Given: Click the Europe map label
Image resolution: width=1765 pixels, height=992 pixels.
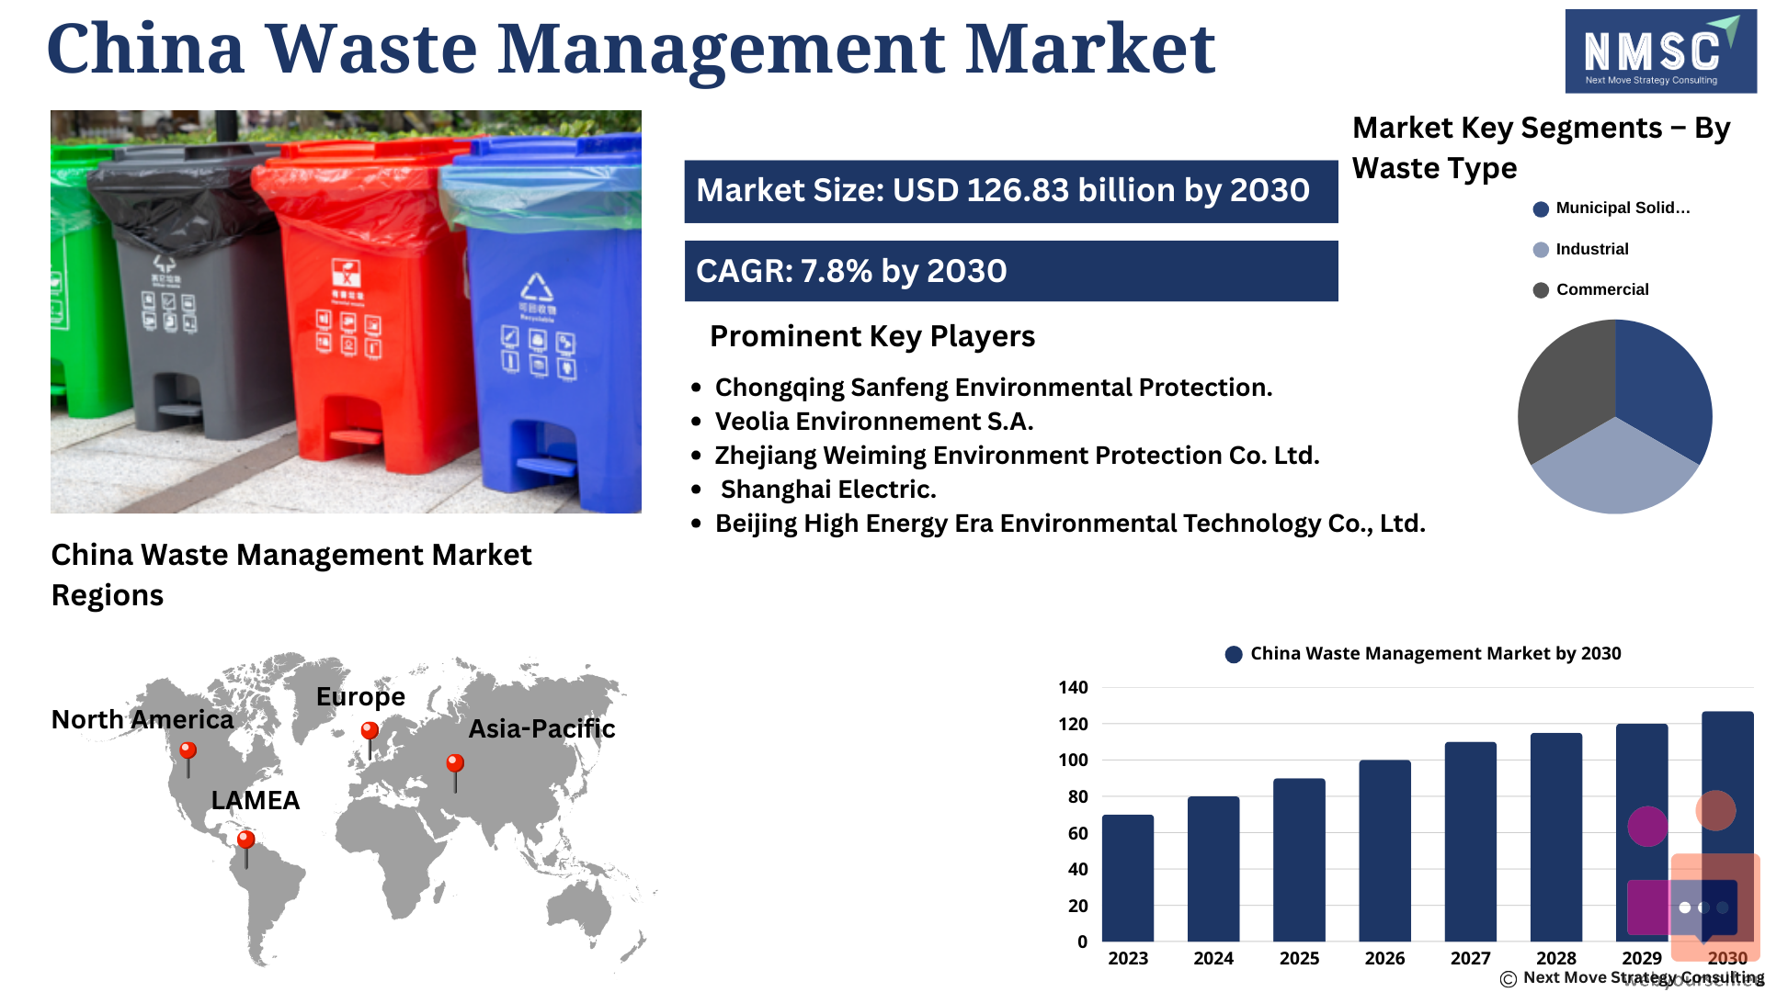Looking at the screenshot, I should 360,697.
